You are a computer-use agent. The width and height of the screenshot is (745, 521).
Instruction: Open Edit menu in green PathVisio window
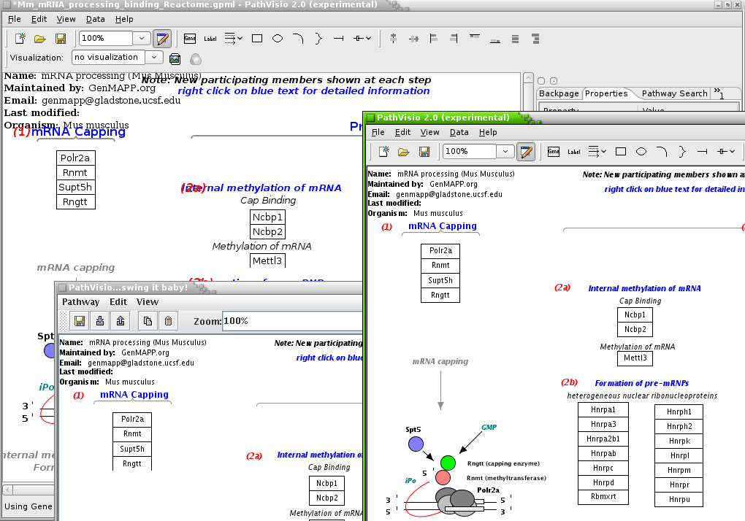[x=402, y=132]
